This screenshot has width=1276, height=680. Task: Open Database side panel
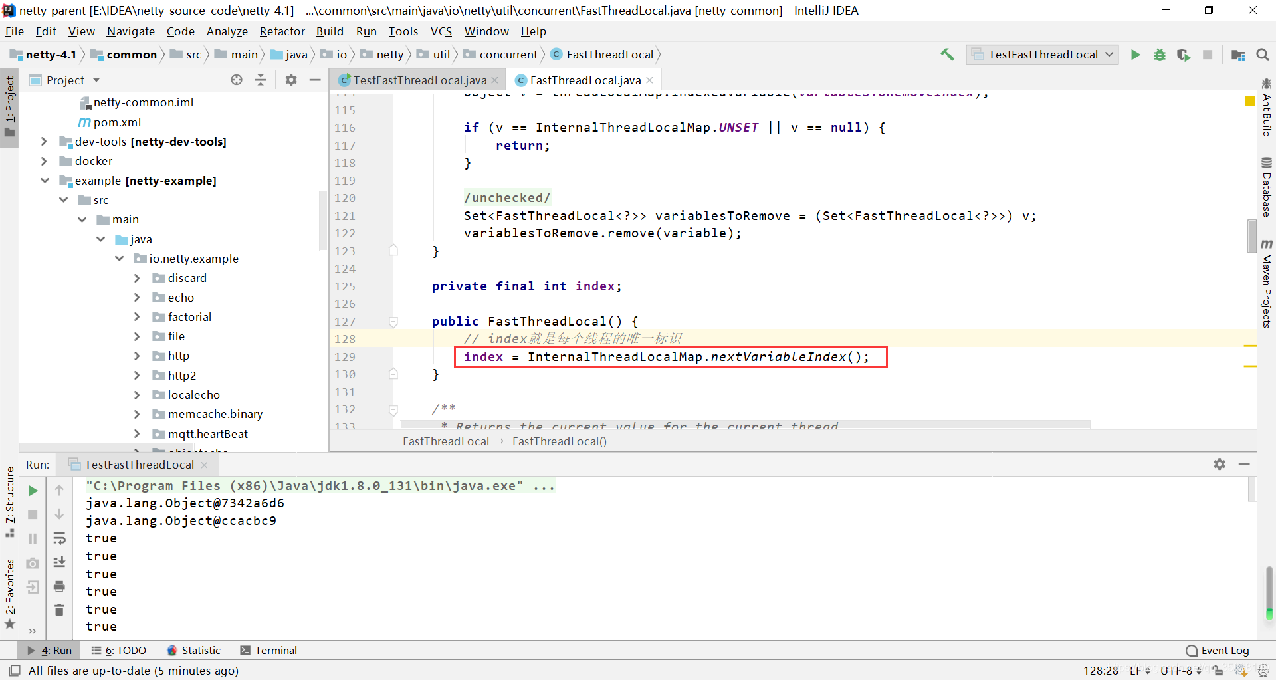tap(1267, 187)
